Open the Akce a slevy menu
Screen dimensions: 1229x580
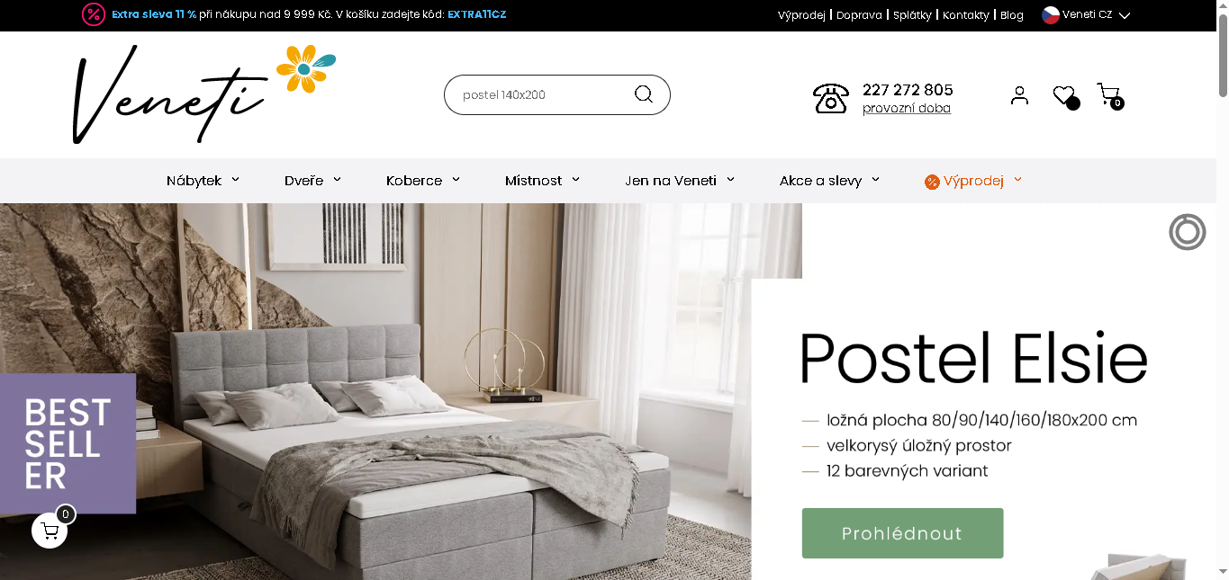(x=829, y=181)
